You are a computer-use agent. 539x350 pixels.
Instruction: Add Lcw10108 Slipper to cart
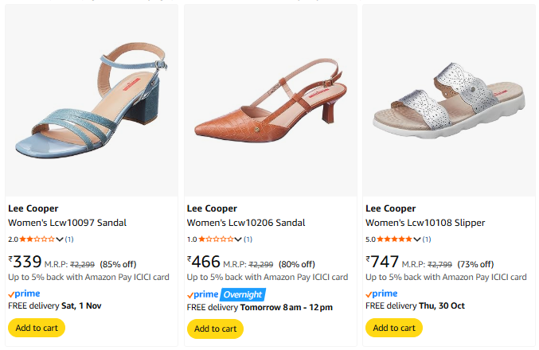coord(393,328)
